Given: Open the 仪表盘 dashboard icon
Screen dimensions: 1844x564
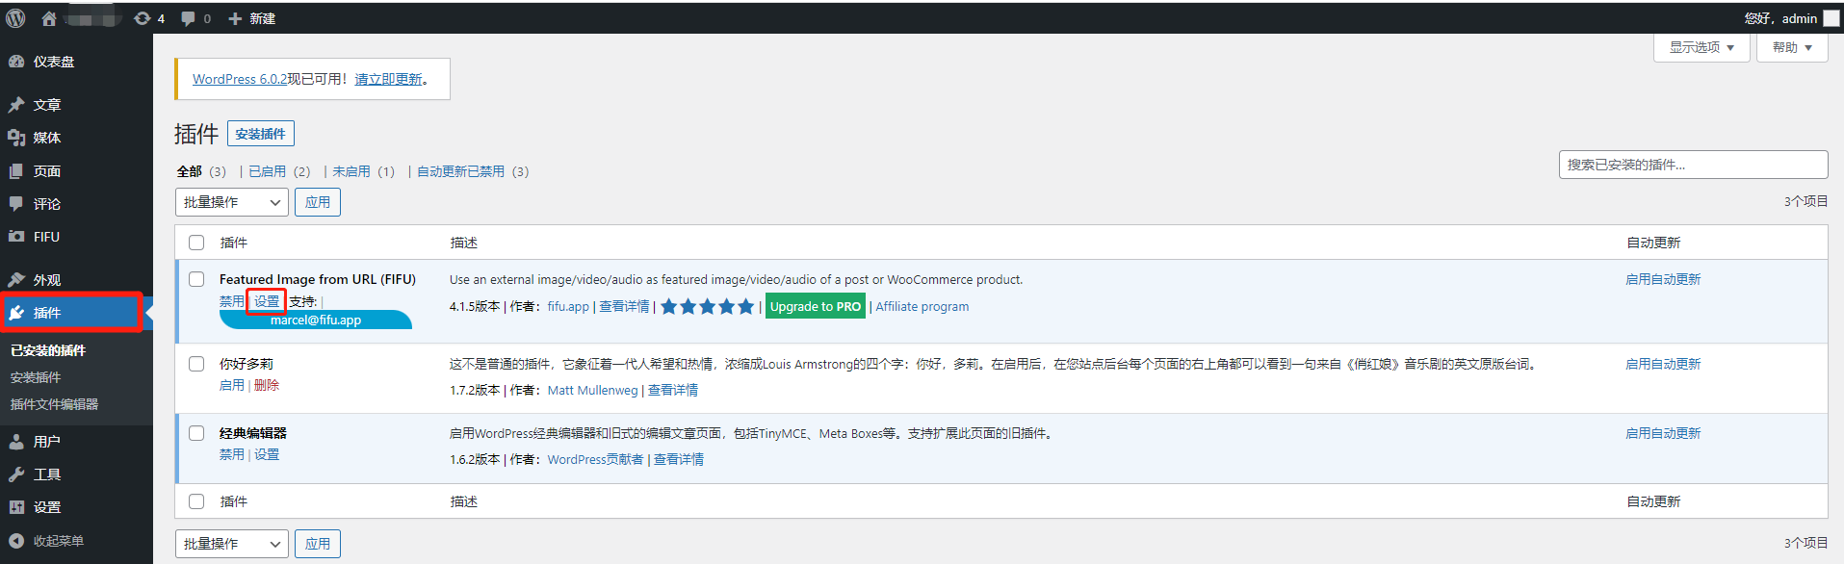Looking at the screenshot, I should (x=16, y=62).
